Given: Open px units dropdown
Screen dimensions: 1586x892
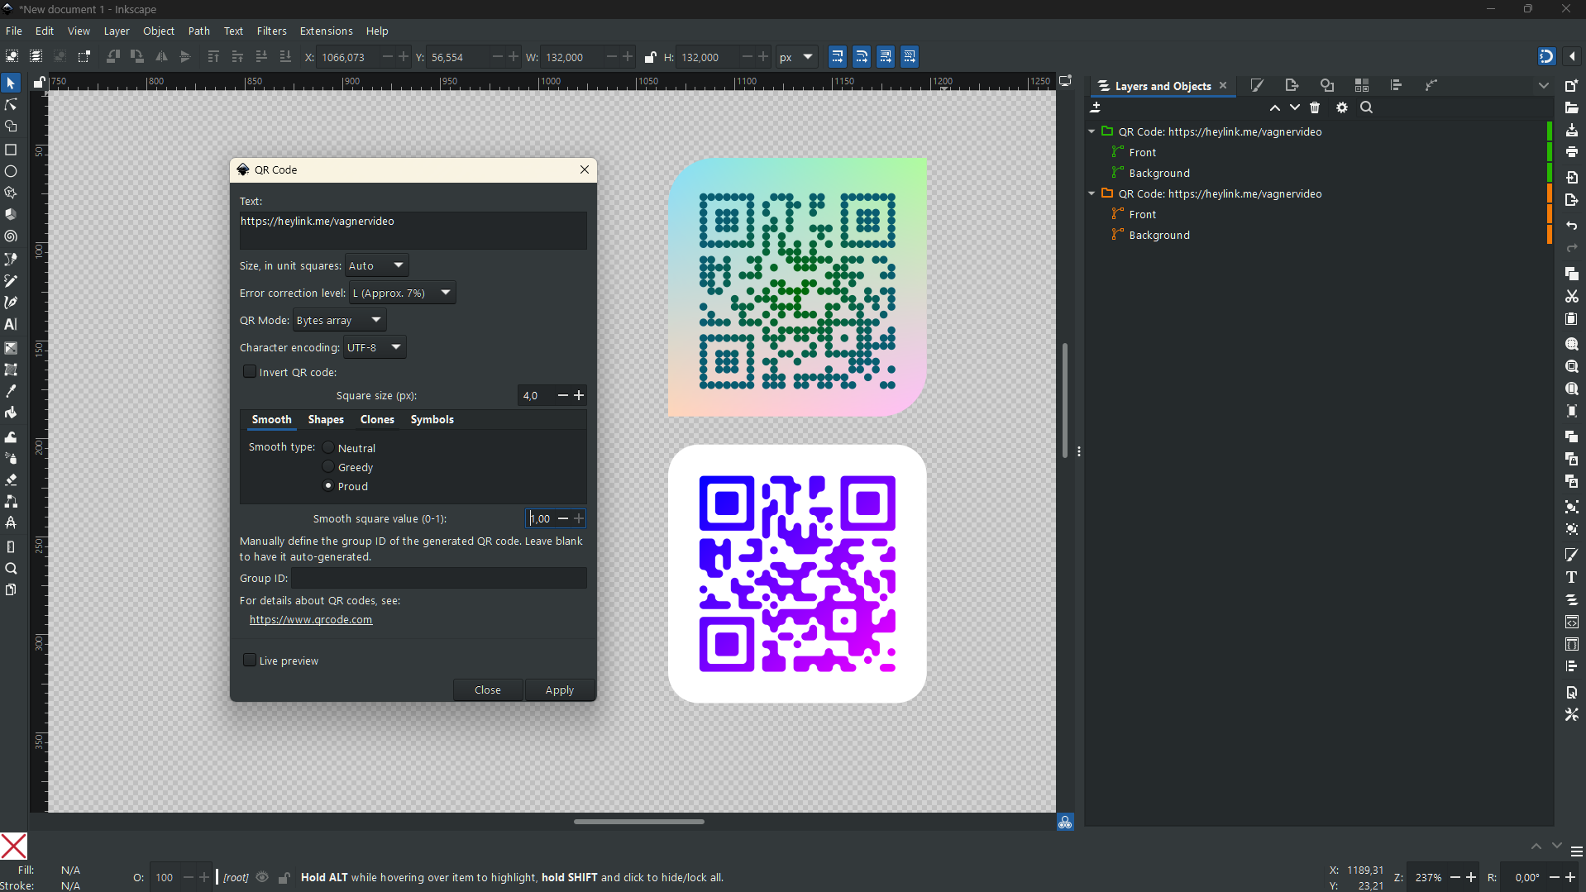Looking at the screenshot, I should (797, 57).
